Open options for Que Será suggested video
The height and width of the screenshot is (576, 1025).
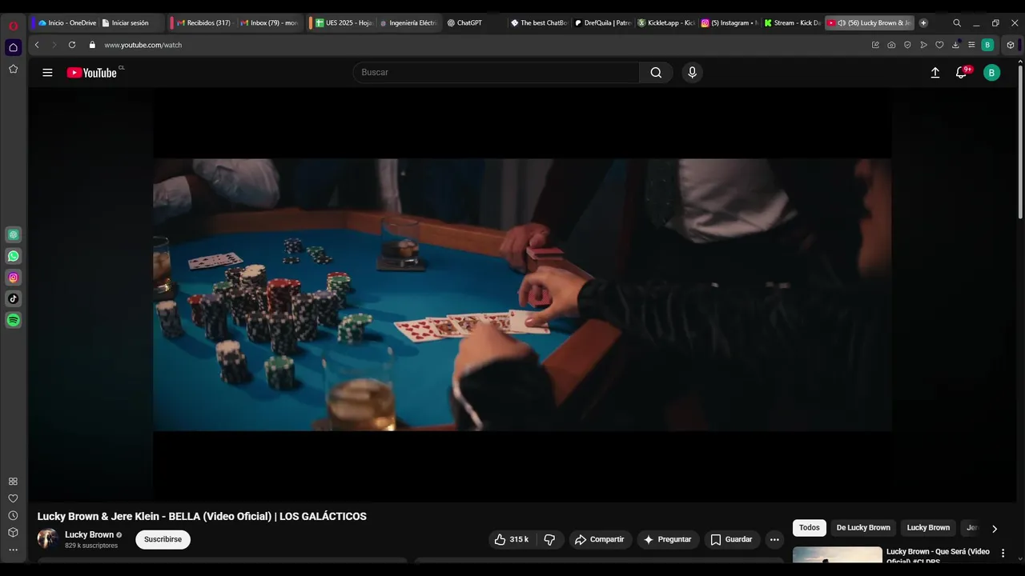coord(1003,553)
